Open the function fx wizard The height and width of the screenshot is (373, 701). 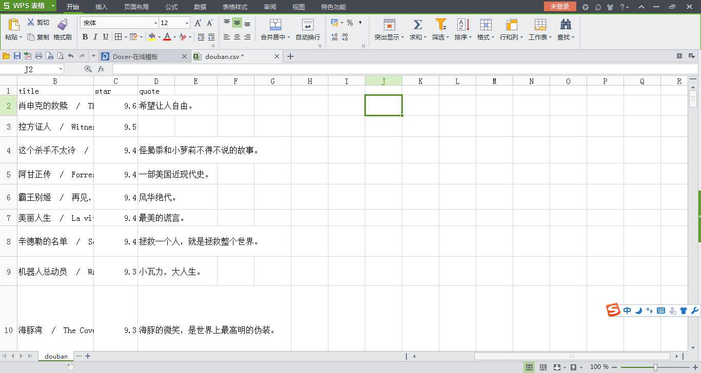click(x=101, y=69)
